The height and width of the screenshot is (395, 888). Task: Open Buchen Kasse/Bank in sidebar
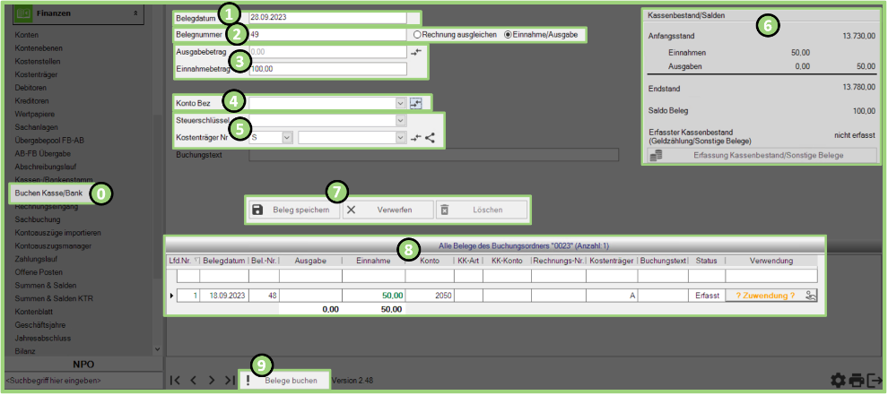coord(49,194)
